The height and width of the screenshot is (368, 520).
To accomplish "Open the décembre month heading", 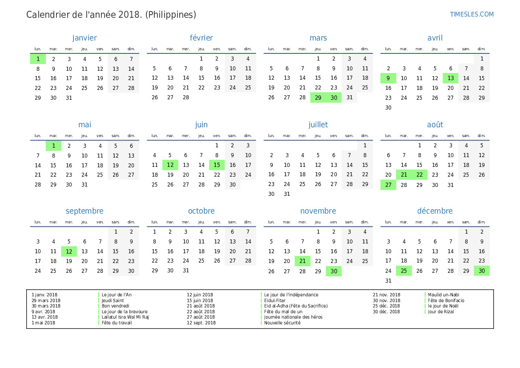I will tap(435, 211).
